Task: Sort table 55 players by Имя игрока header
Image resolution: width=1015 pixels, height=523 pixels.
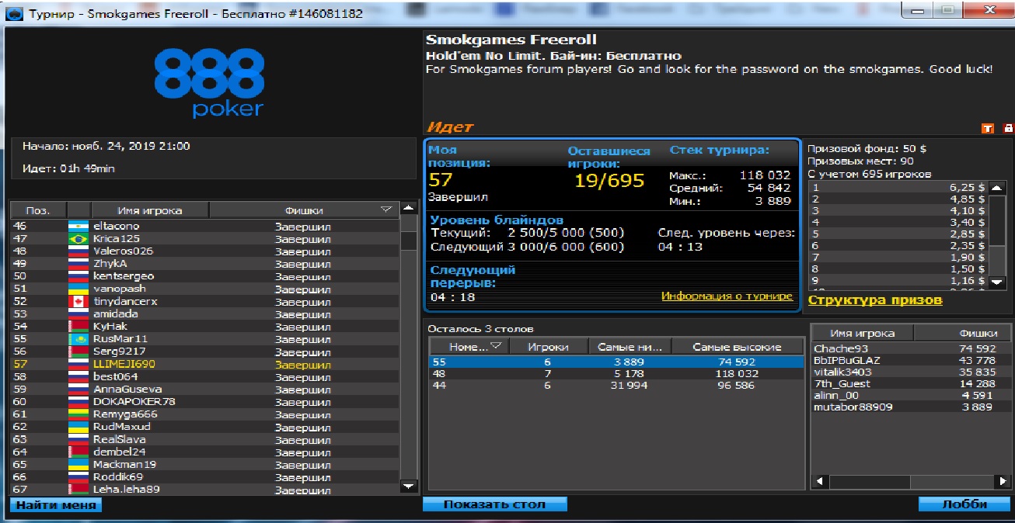Action: tap(862, 333)
